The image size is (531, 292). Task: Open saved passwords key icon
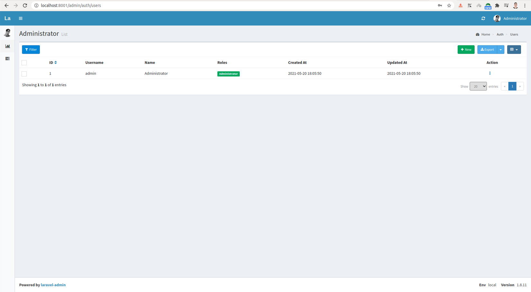click(x=440, y=5)
